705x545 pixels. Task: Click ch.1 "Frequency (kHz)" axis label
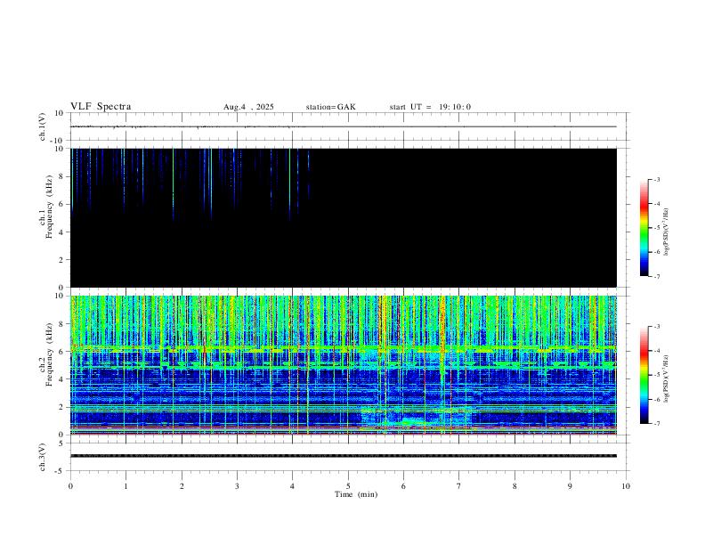coord(49,207)
